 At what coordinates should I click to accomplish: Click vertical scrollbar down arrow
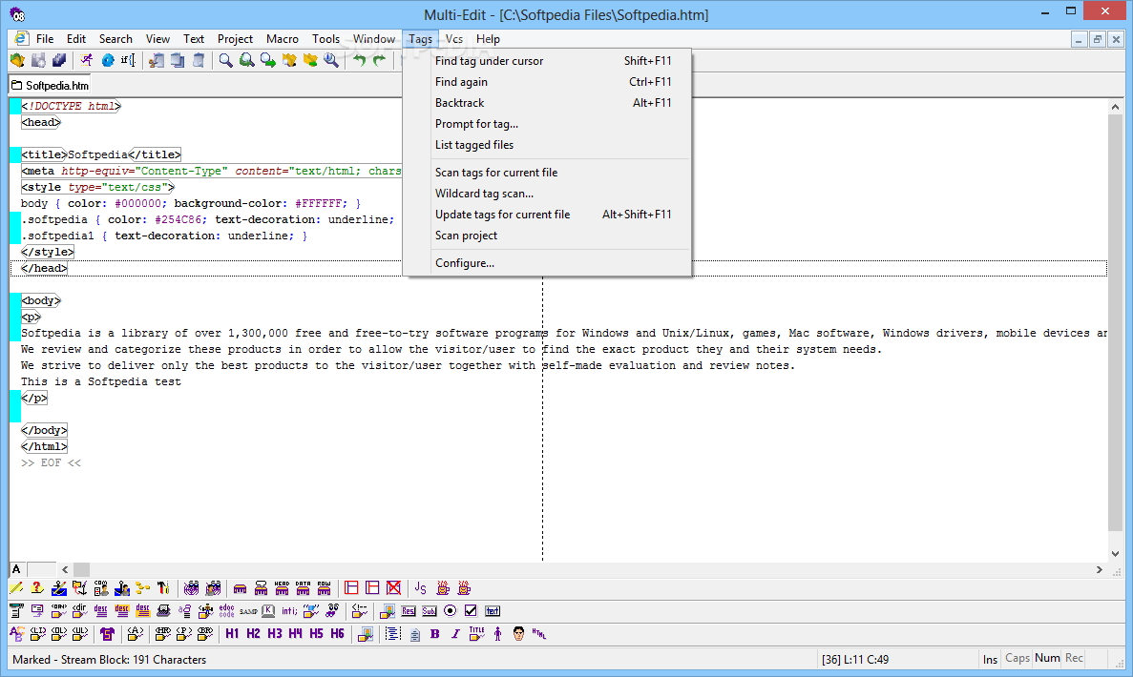[x=1115, y=554]
